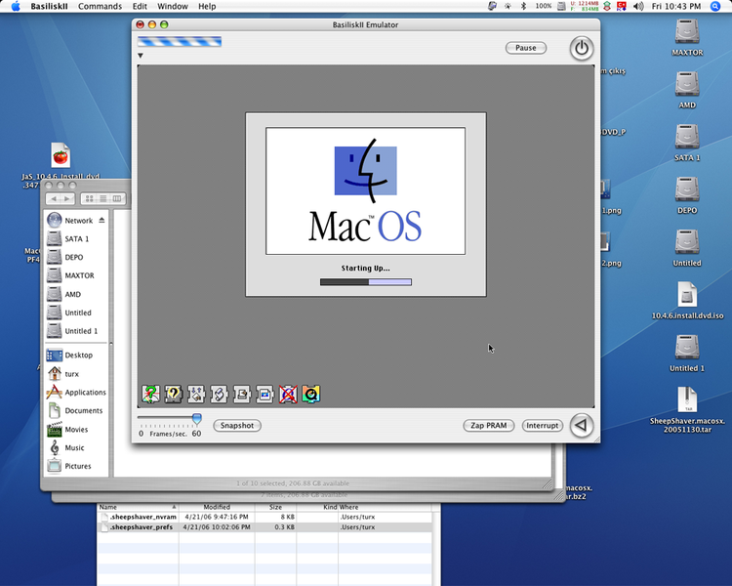
Task: Click Finder back arrow button
Action: pyautogui.click(x=54, y=198)
